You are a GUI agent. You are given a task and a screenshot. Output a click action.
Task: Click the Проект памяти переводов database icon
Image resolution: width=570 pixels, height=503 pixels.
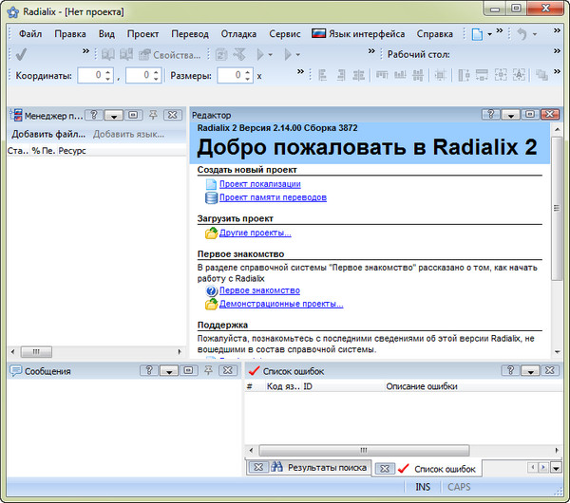[x=211, y=197]
